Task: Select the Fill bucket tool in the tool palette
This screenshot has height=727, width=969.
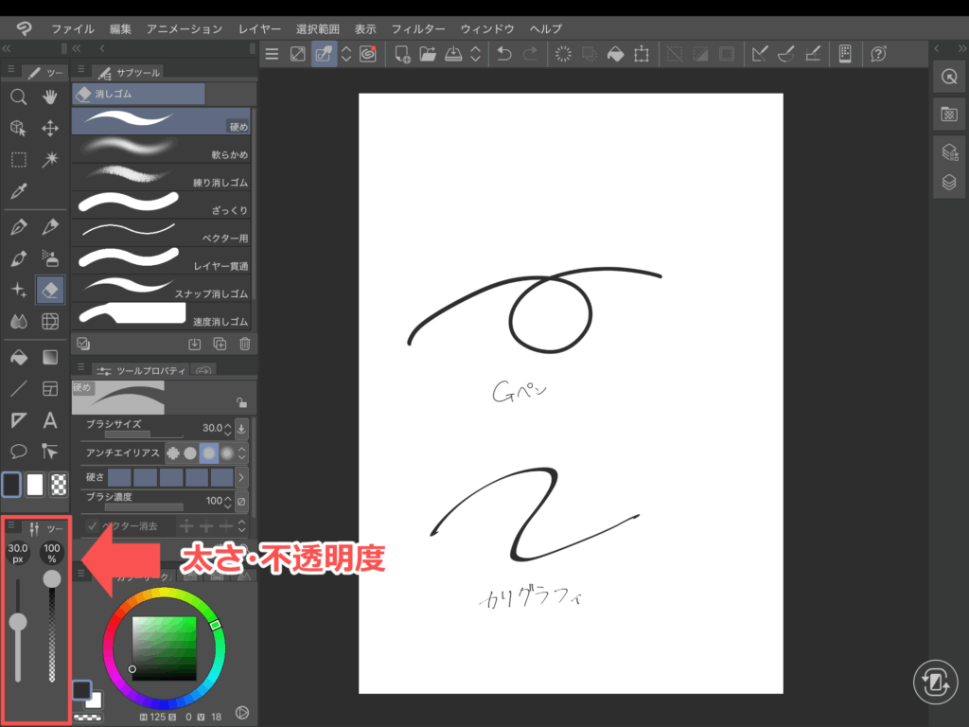Action: [18, 357]
